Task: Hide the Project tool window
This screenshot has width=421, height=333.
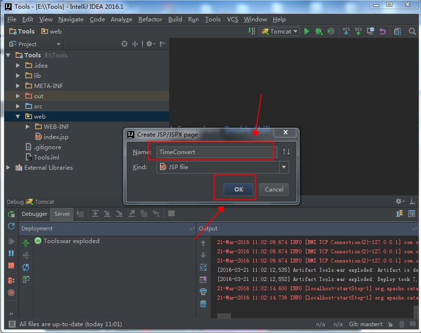Action: click(163, 44)
